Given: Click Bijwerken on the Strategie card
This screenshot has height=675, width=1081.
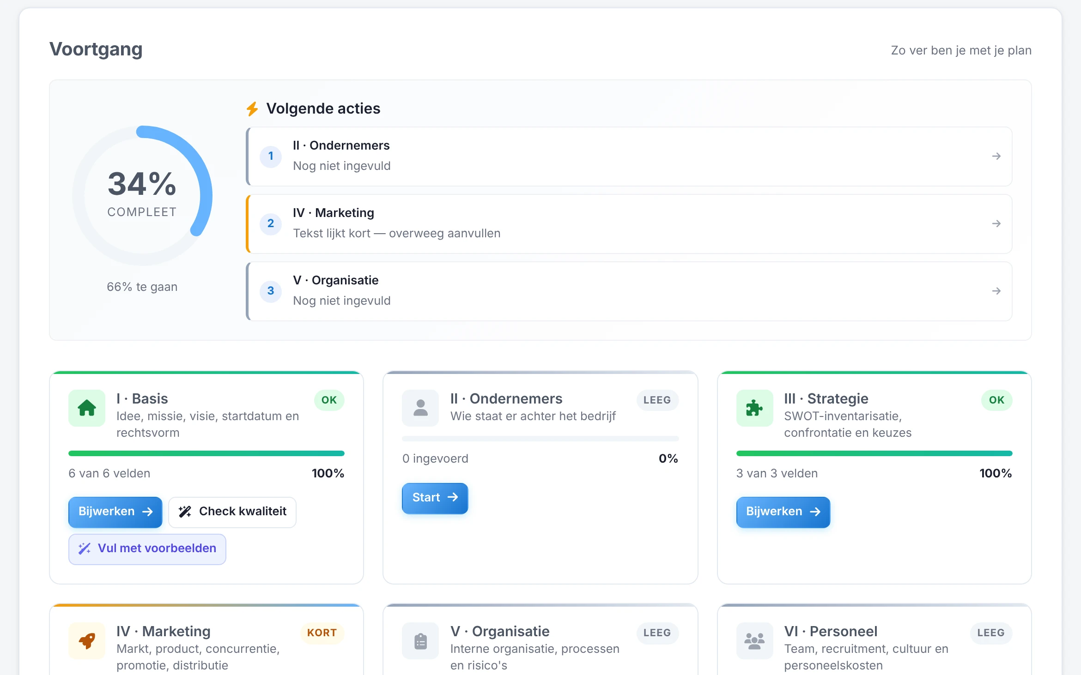Looking at the screenshot, I should 783,512.
